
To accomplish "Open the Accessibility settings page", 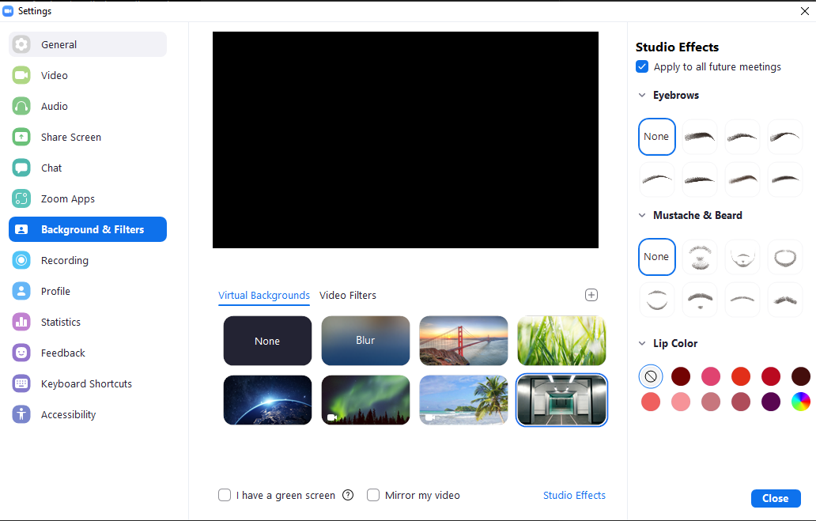I will coord(68,414).
